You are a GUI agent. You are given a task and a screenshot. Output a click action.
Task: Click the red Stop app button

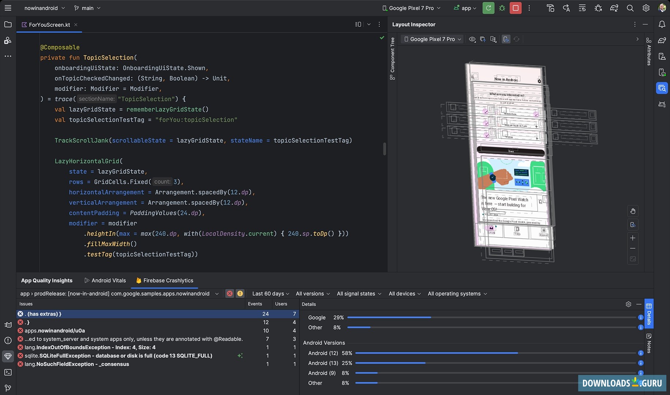(x=515, y=8)
